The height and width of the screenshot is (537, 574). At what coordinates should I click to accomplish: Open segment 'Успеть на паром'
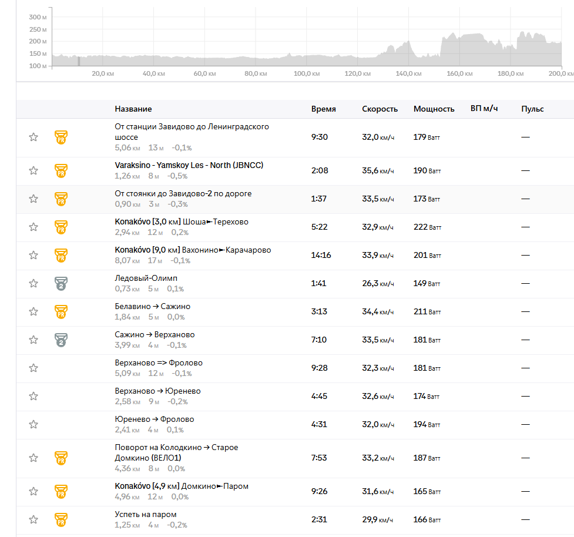(x=145, y=514)
